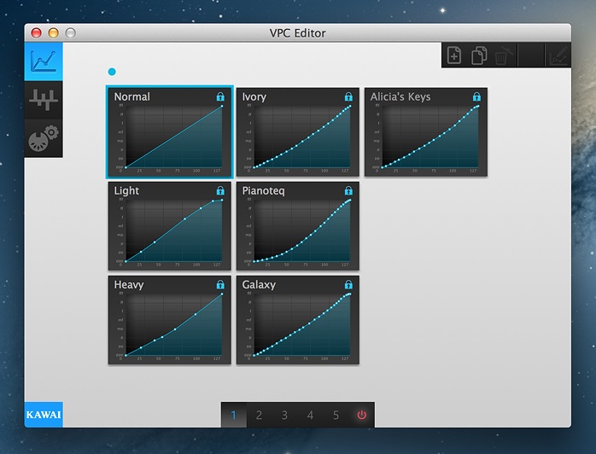Click the lock icon on Normal card
This screenshot has height=454, width=596.
[220, 96]
